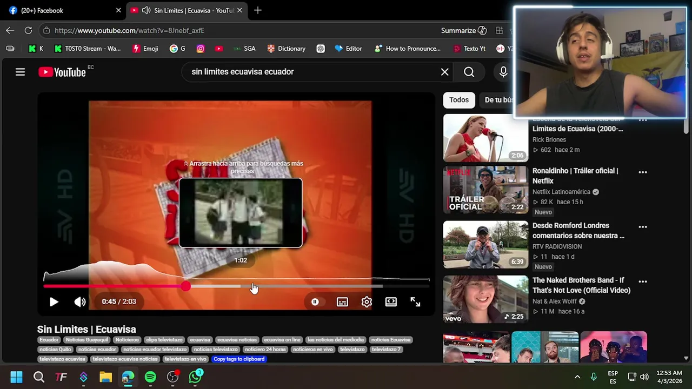The image size is (692, 389).
Task: Open the player settings gear
Action: point(367,302)
